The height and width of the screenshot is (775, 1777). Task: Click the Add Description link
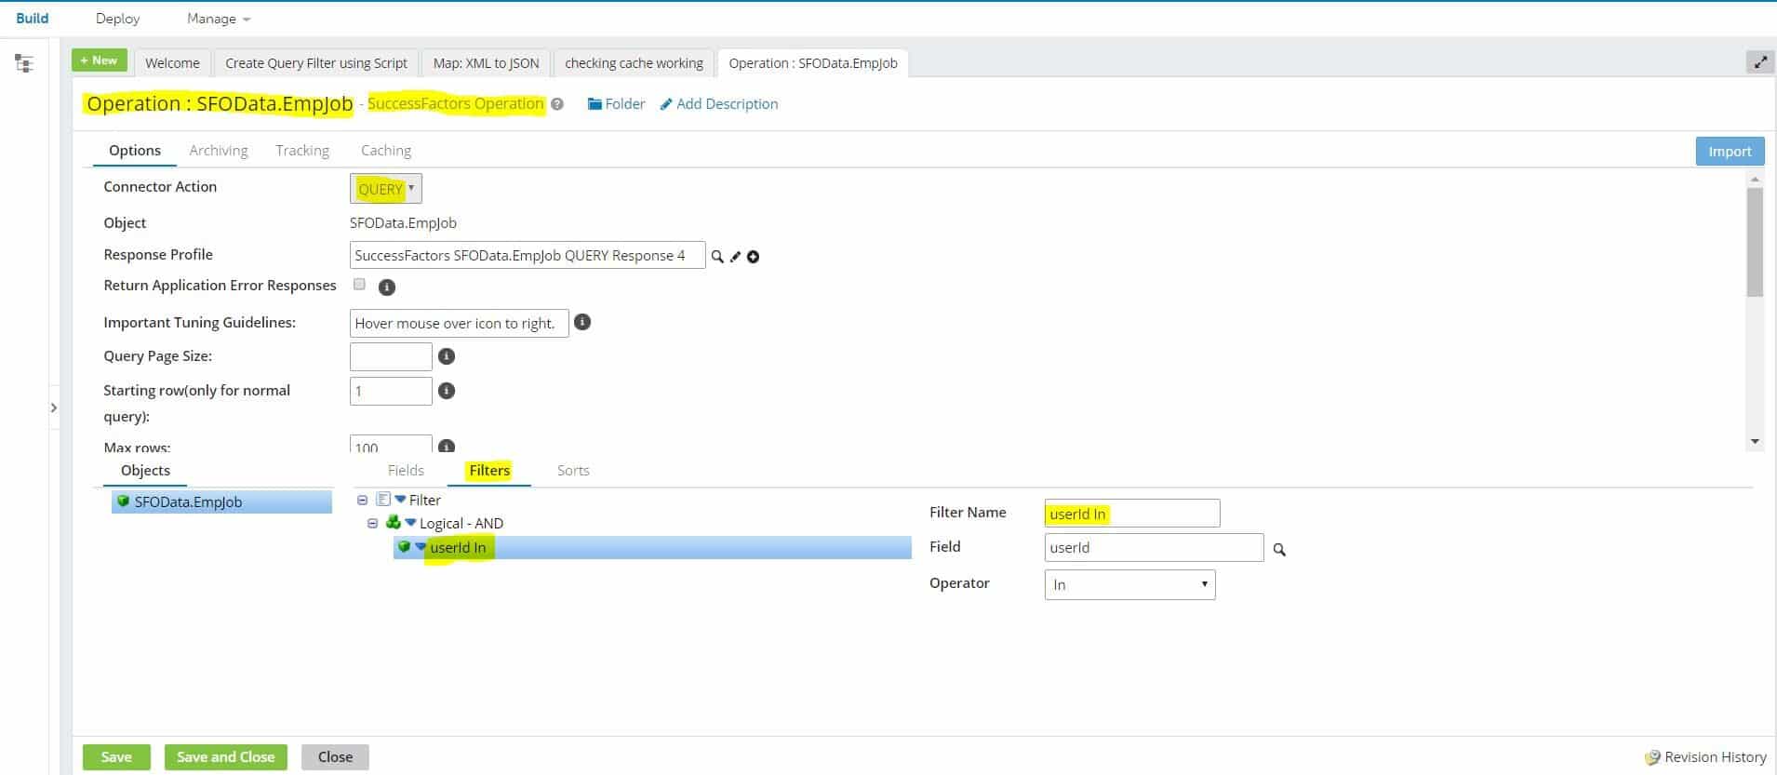(x=719, y=104)
